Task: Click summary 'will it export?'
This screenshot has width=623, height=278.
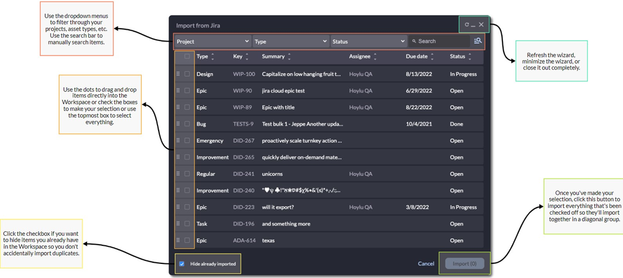Action: click(278, 207)
